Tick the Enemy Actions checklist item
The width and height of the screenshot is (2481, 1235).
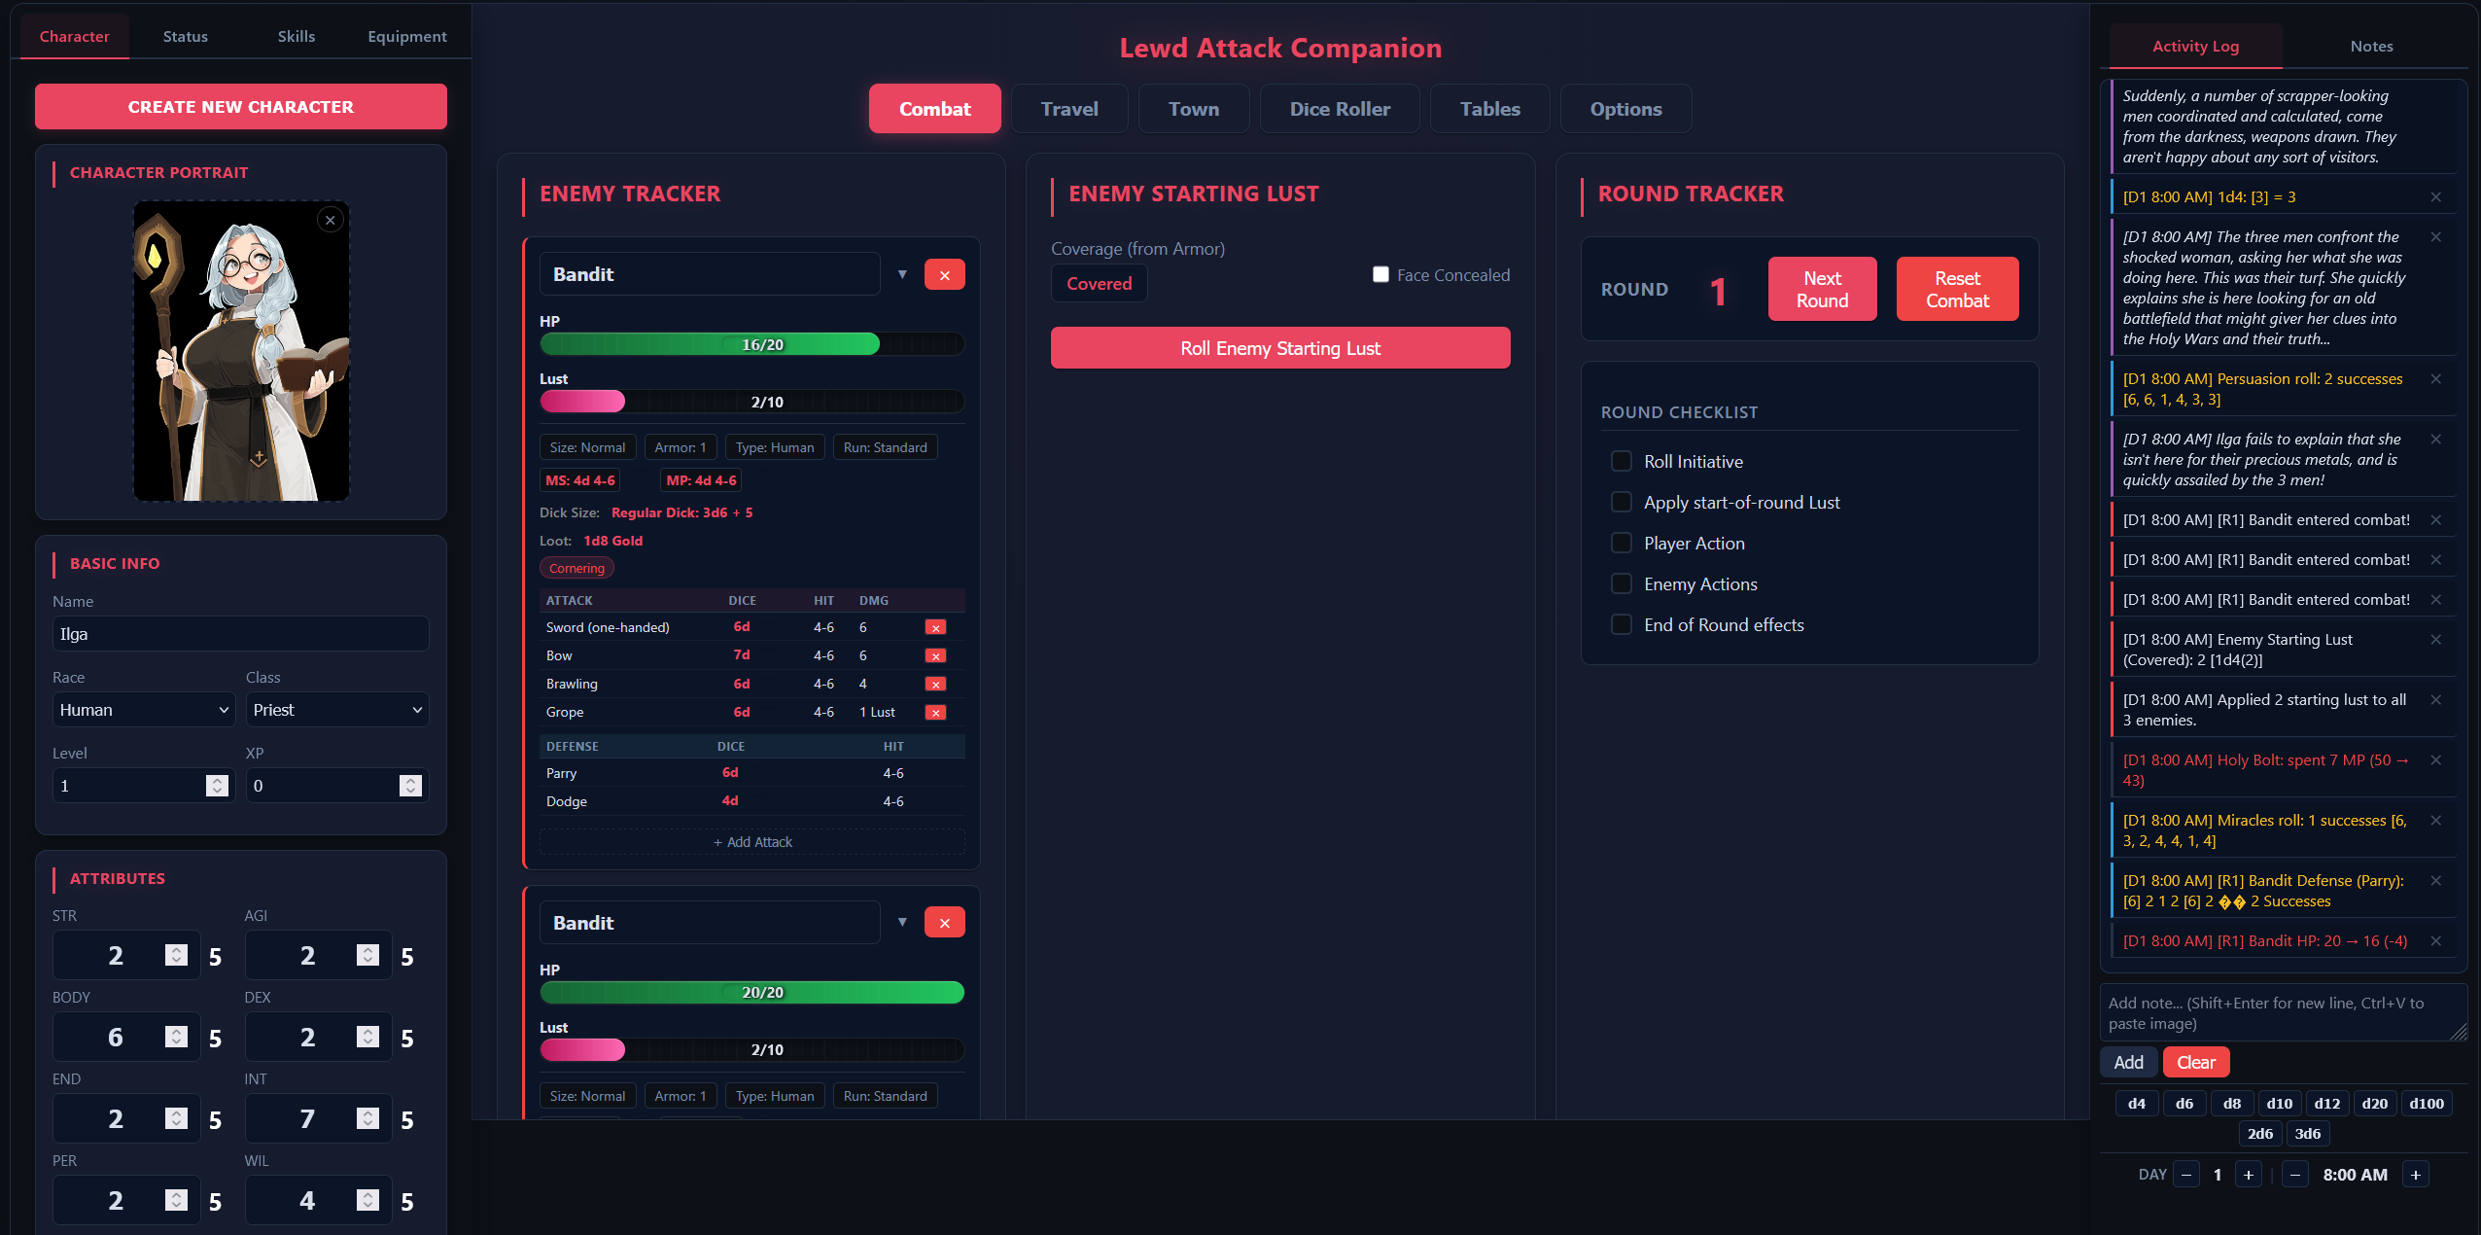pyautogui.click(x=1622, y=583)
